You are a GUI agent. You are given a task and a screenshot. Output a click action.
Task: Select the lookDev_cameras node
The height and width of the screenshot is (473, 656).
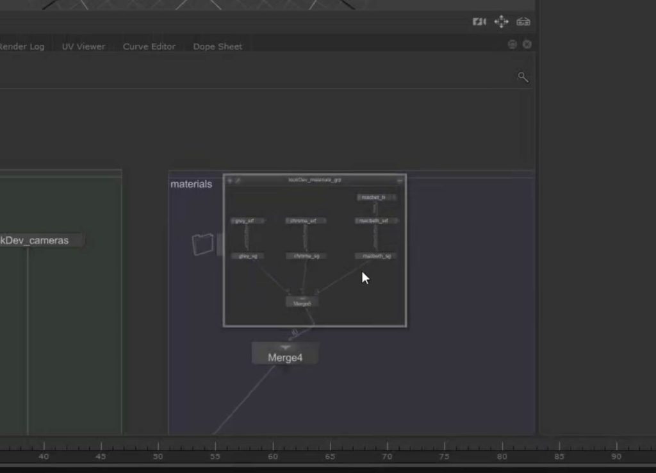pyautogui.click(x=35, y=241)
